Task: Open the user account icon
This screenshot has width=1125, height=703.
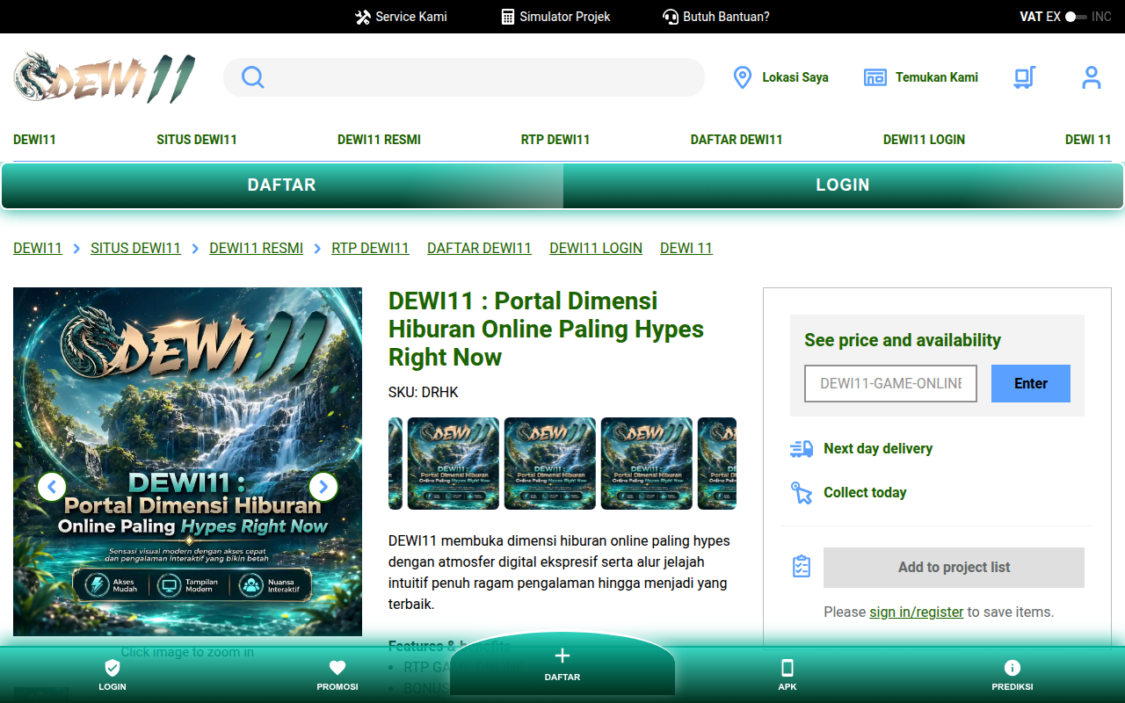Action: click(1091, 77)
